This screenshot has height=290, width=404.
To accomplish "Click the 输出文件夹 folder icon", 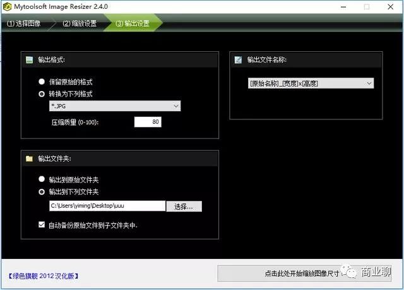I will pyautogui.click(x=29, y=159).
